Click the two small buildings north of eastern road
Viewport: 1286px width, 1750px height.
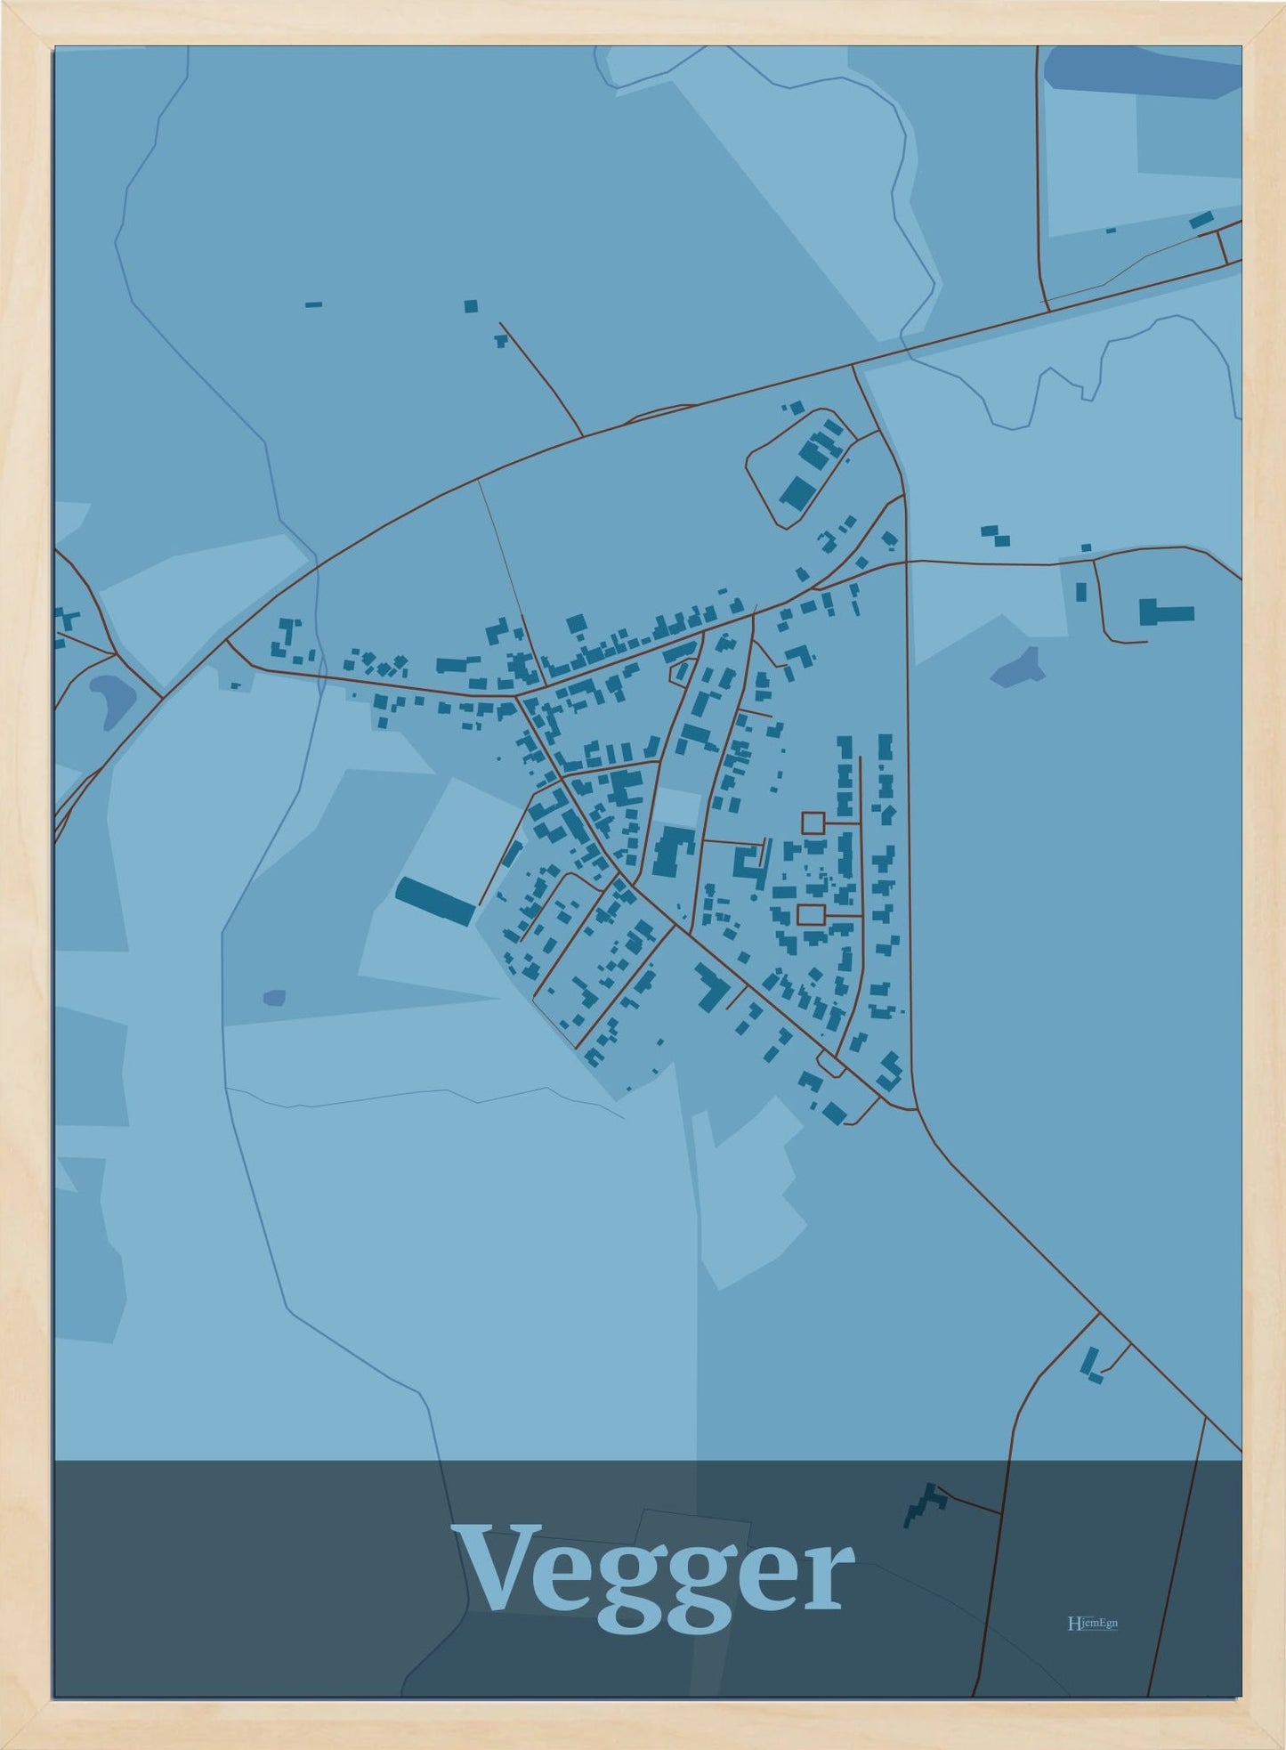click(x=995, y=535)
